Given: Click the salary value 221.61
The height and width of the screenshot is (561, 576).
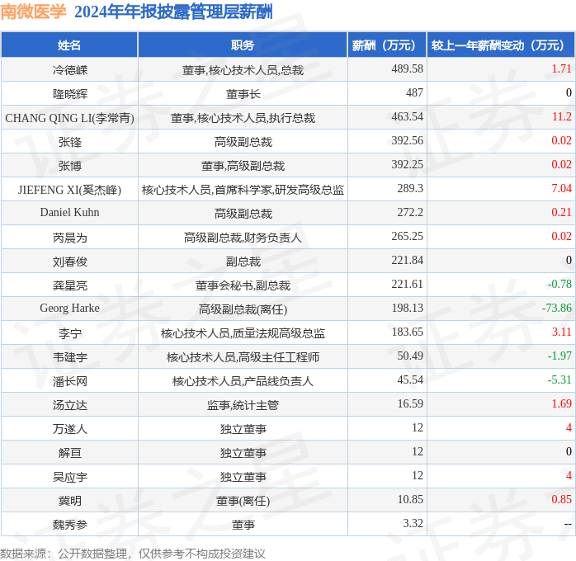Looking at the screenshot, I should (407, 284).
